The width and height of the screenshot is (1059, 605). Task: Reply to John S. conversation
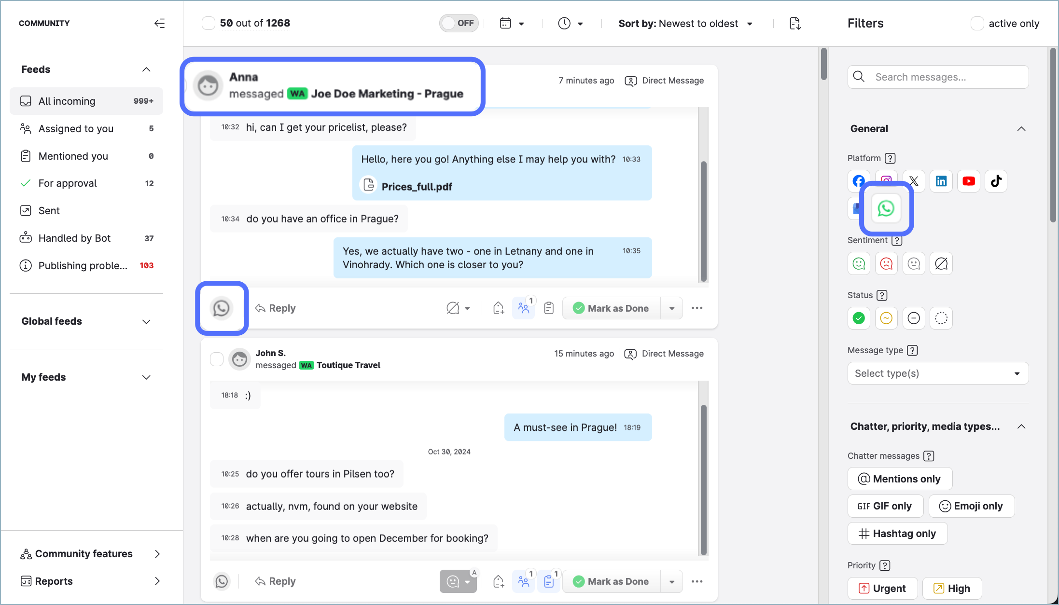click(275, 581)
